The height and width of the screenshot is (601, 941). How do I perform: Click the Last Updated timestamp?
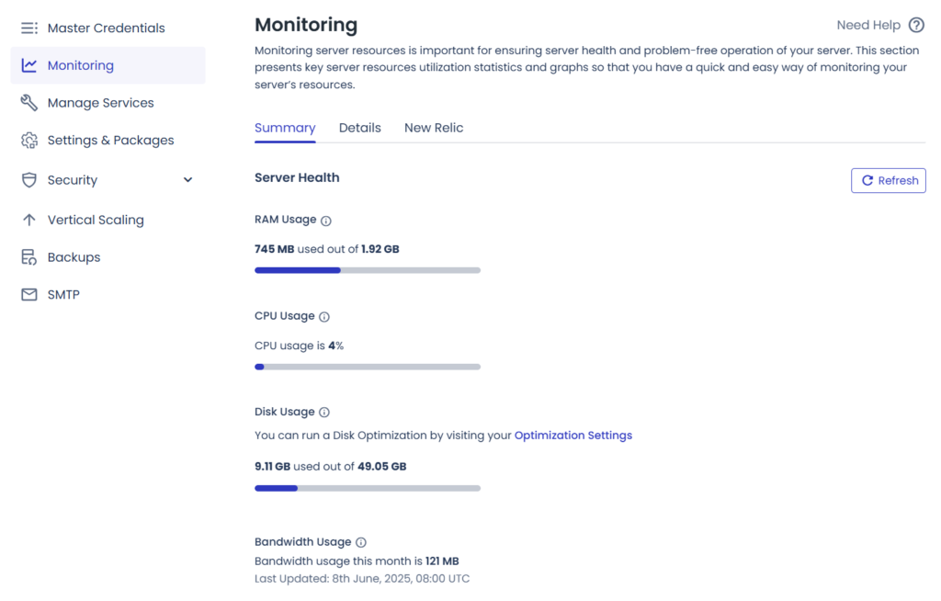click(362, 579)
